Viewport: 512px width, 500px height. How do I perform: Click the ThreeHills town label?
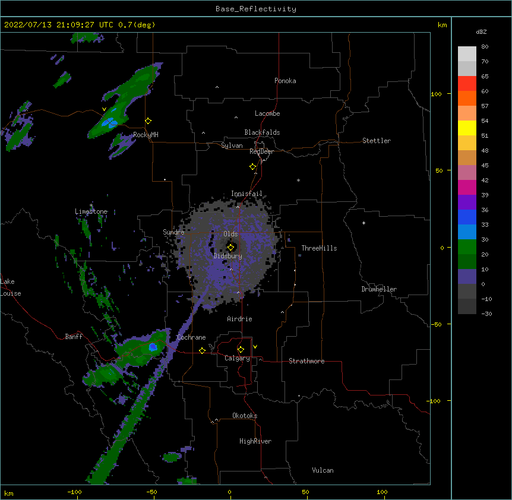(x=319, y=248)
